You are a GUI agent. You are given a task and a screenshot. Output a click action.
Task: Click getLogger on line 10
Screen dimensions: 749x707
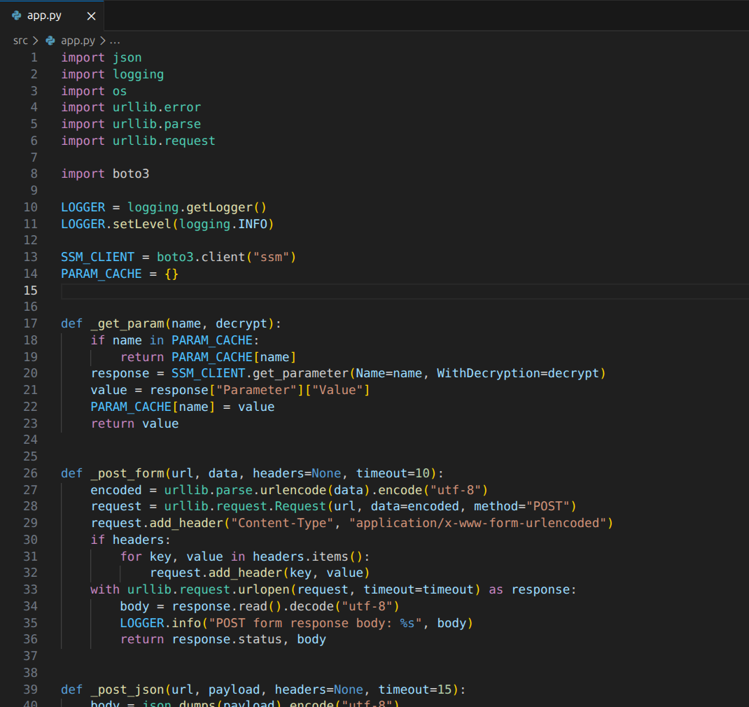[219, 207]
